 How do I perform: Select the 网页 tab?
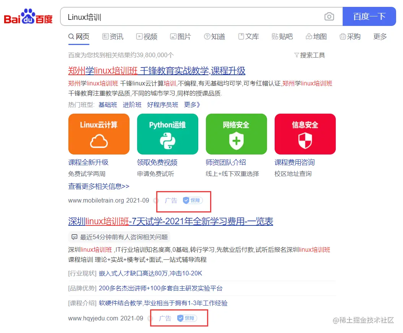click(x=79, y=37)
